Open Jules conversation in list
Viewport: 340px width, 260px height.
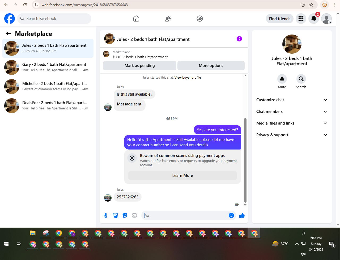[x=48, y=48]
